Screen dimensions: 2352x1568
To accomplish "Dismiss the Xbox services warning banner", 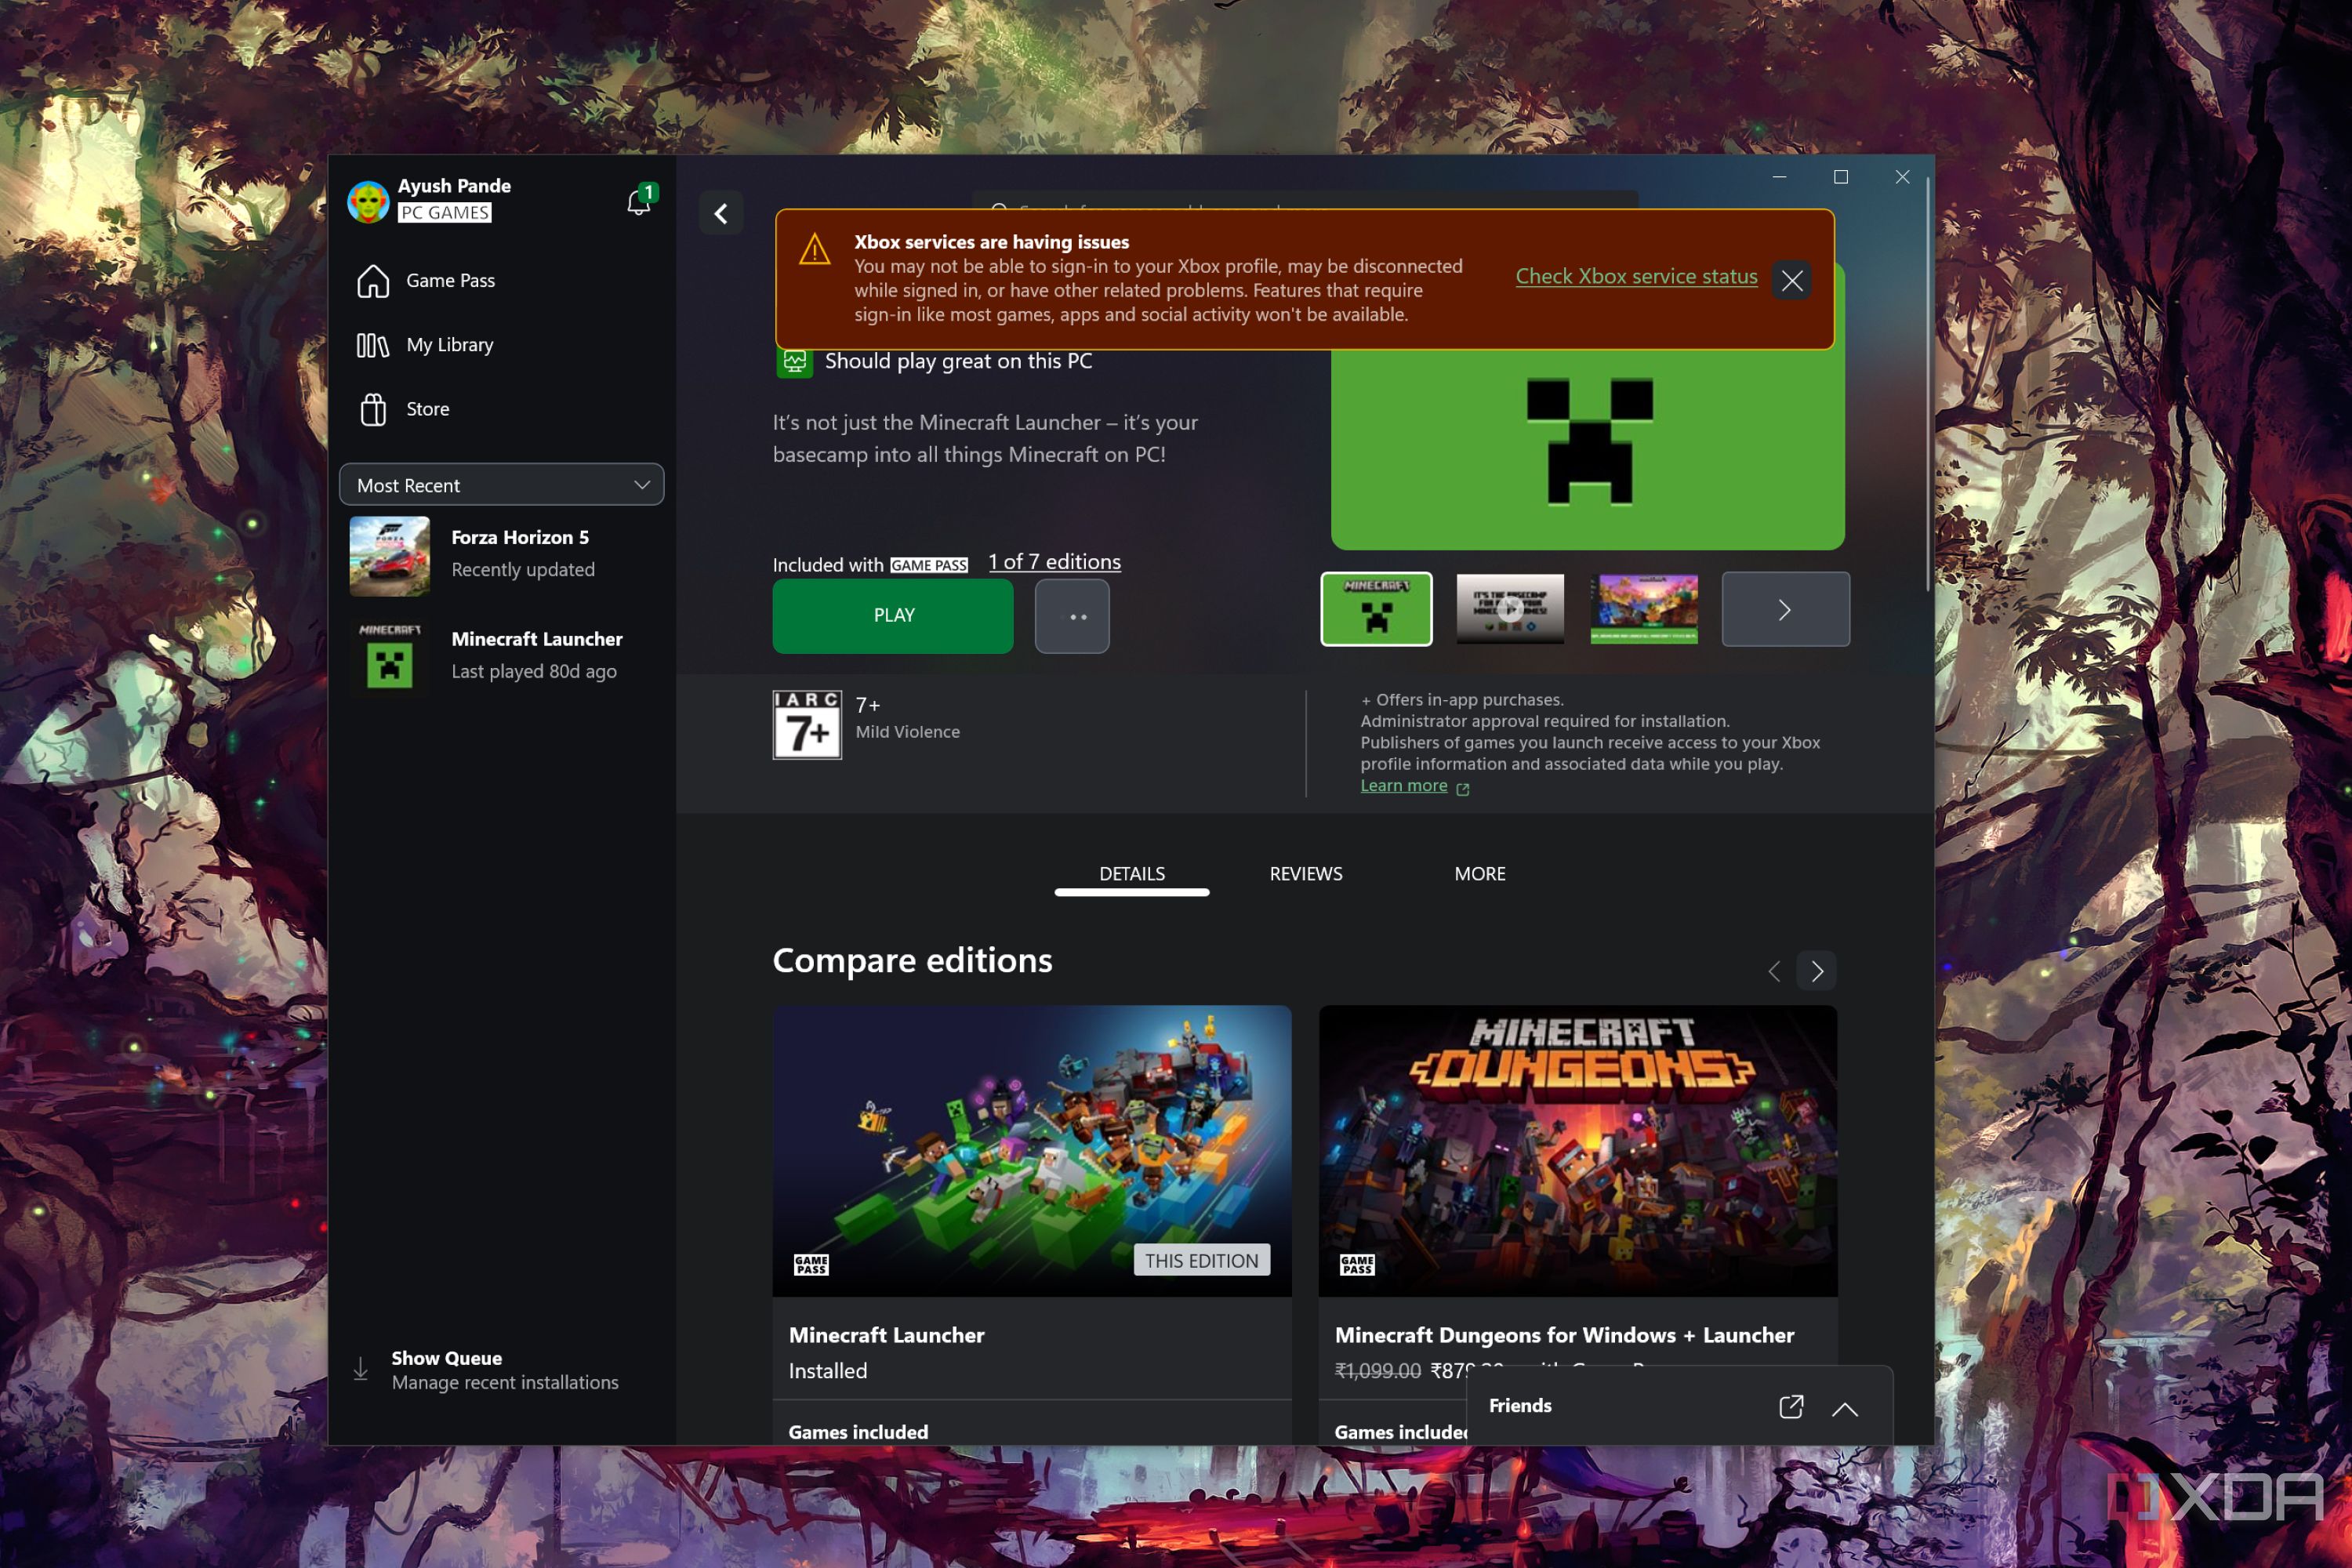I will (x=1791, y=280).
